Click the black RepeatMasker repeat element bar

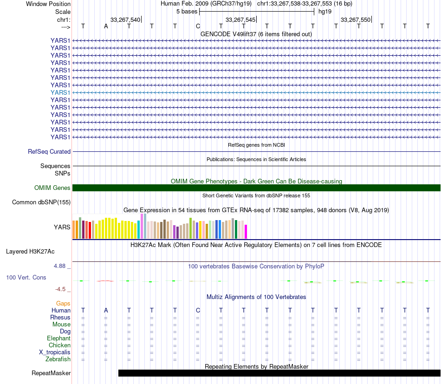tap(279, 373)
